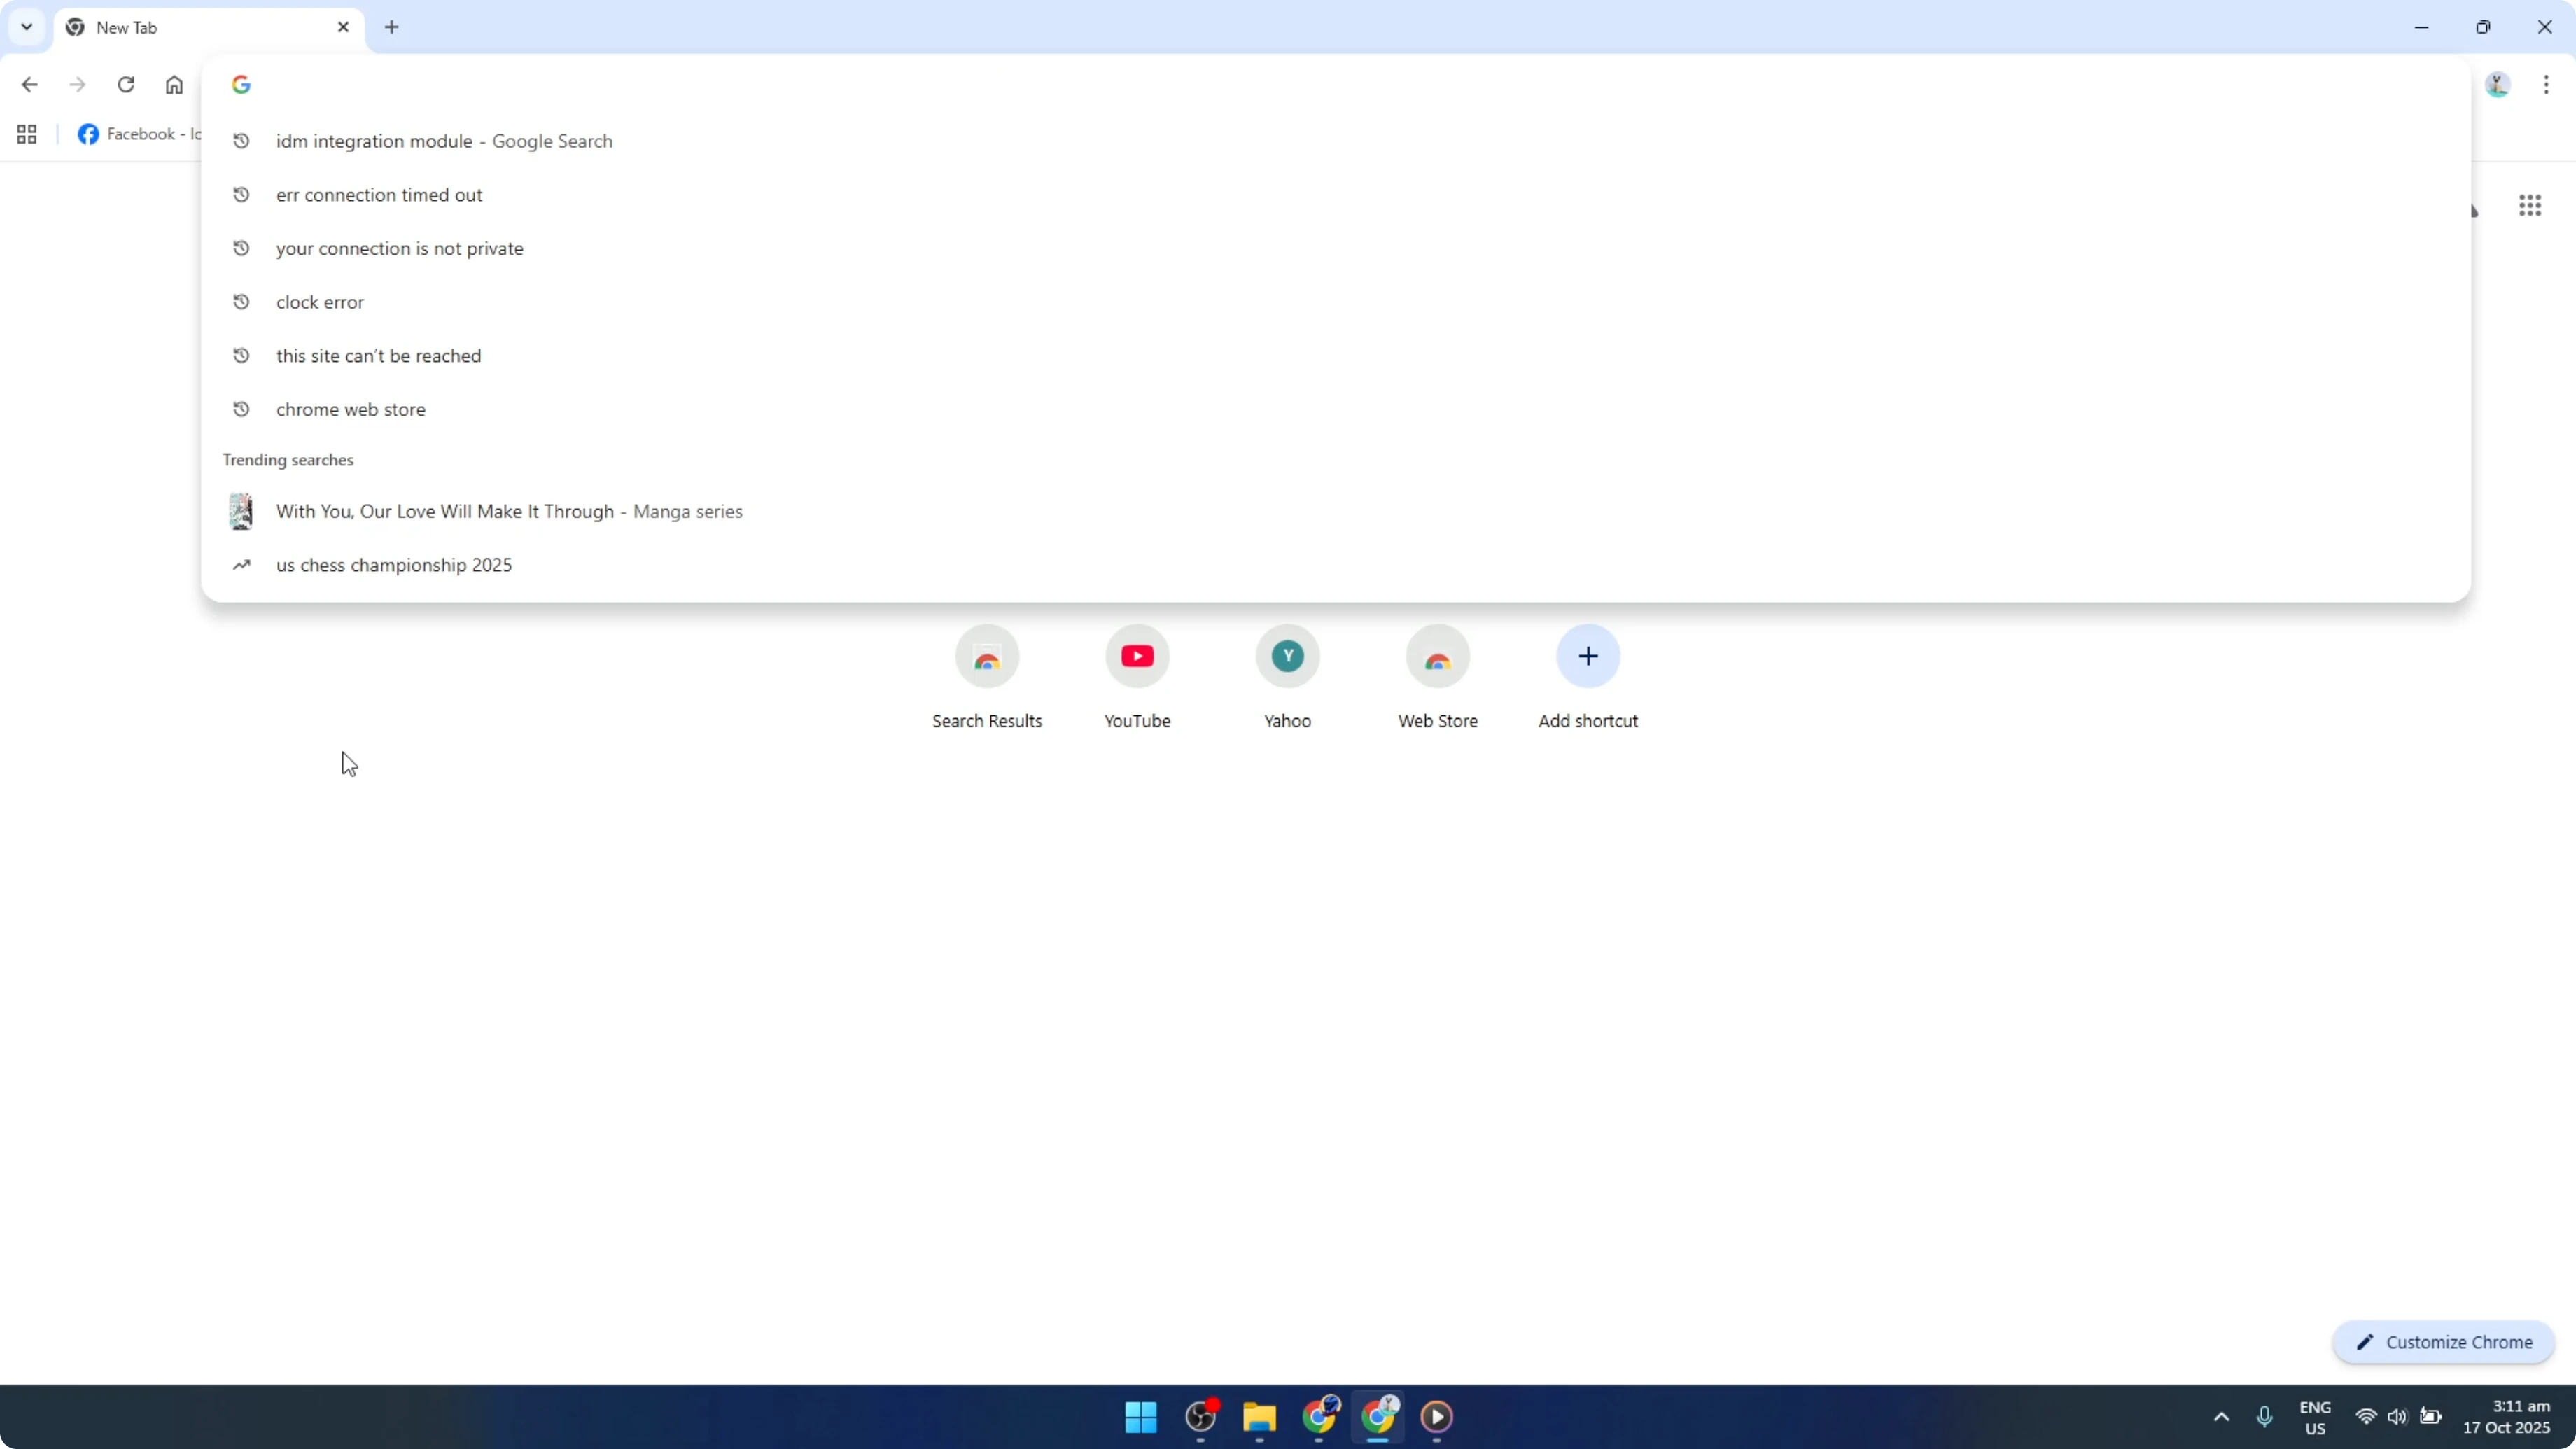Open the tab search dropdown
The width and height of the screenshot is (2576, 1449).
pyautogui.click(x=26, y=27)
